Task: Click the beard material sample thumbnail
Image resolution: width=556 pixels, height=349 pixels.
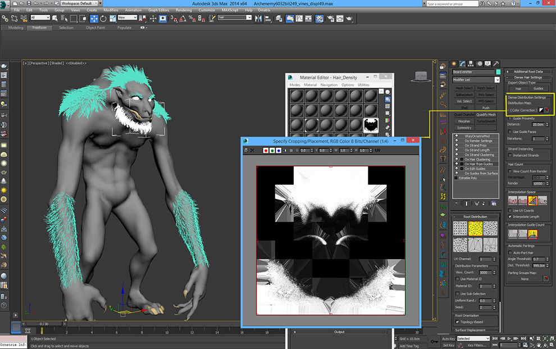Action: [x=370, y=125]
